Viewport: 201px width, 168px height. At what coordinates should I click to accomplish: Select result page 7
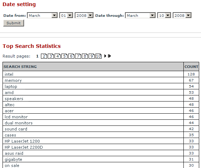pyautogui.click(x=78, y=56)
